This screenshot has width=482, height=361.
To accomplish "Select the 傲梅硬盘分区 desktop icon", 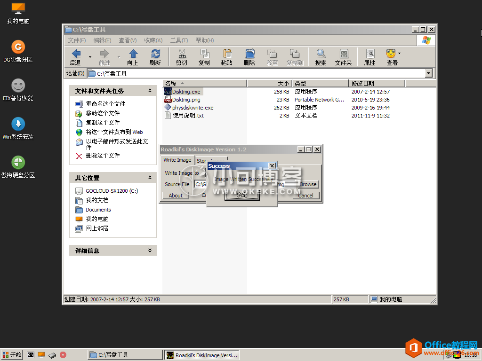I will (x=18, y=167).
